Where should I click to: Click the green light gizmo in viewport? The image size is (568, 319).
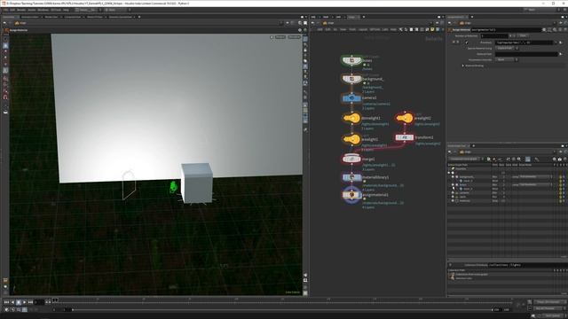[173, 187]
